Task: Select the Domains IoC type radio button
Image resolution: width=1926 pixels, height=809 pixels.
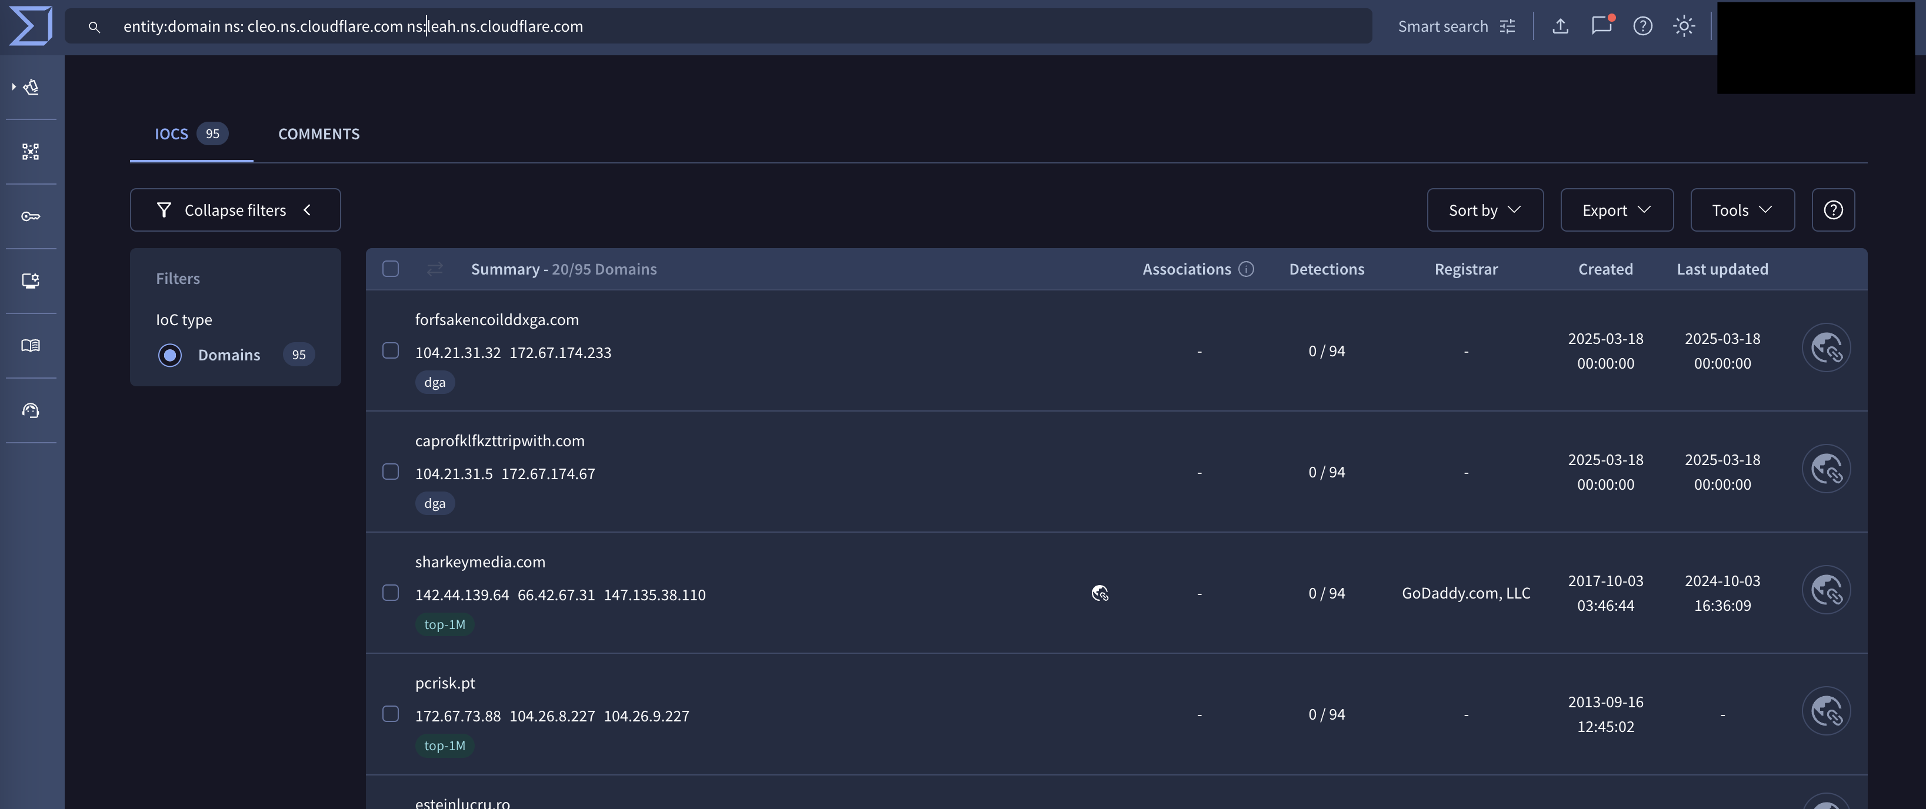Action: pos(170,355)
